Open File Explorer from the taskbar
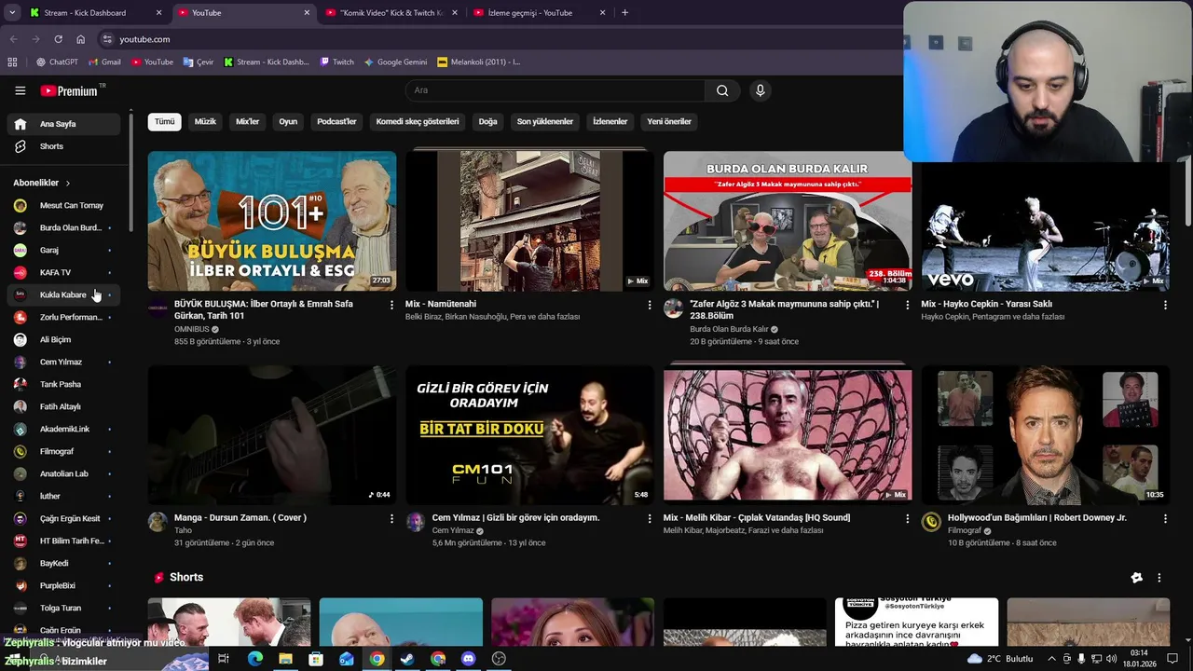1193x671 pixels. pyautogui.click(x=285, y=659)
